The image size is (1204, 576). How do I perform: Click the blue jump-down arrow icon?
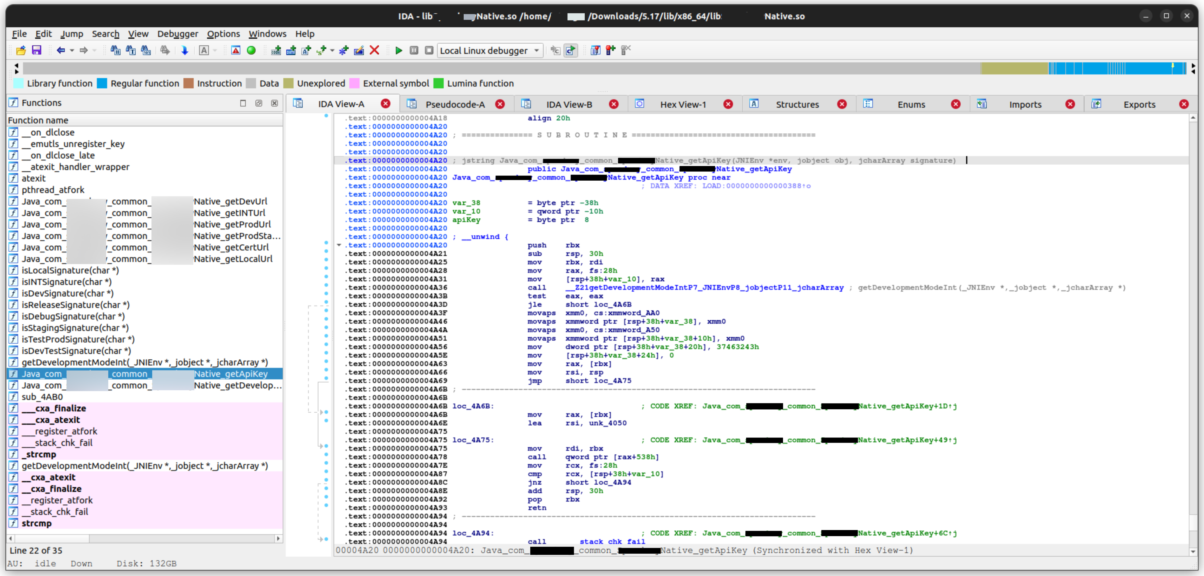click(x=185, y=51)
